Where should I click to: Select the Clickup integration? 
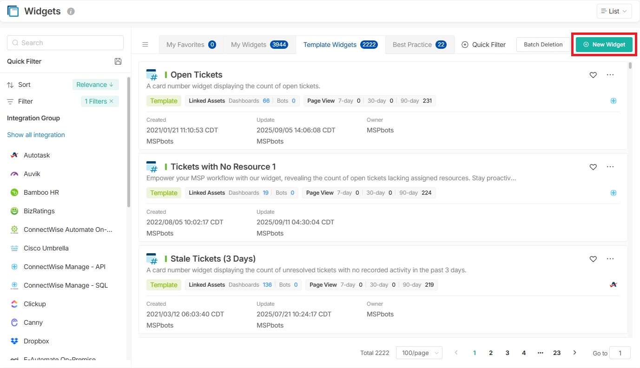[35, 304]
